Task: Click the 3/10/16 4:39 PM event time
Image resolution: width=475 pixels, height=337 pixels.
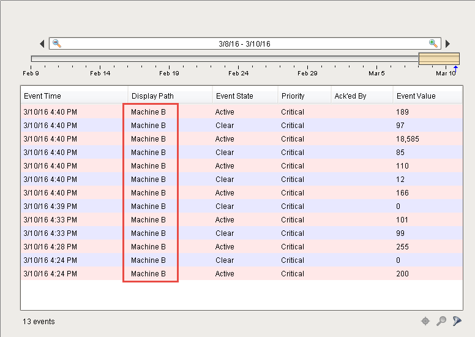Action: click(50, 206)
